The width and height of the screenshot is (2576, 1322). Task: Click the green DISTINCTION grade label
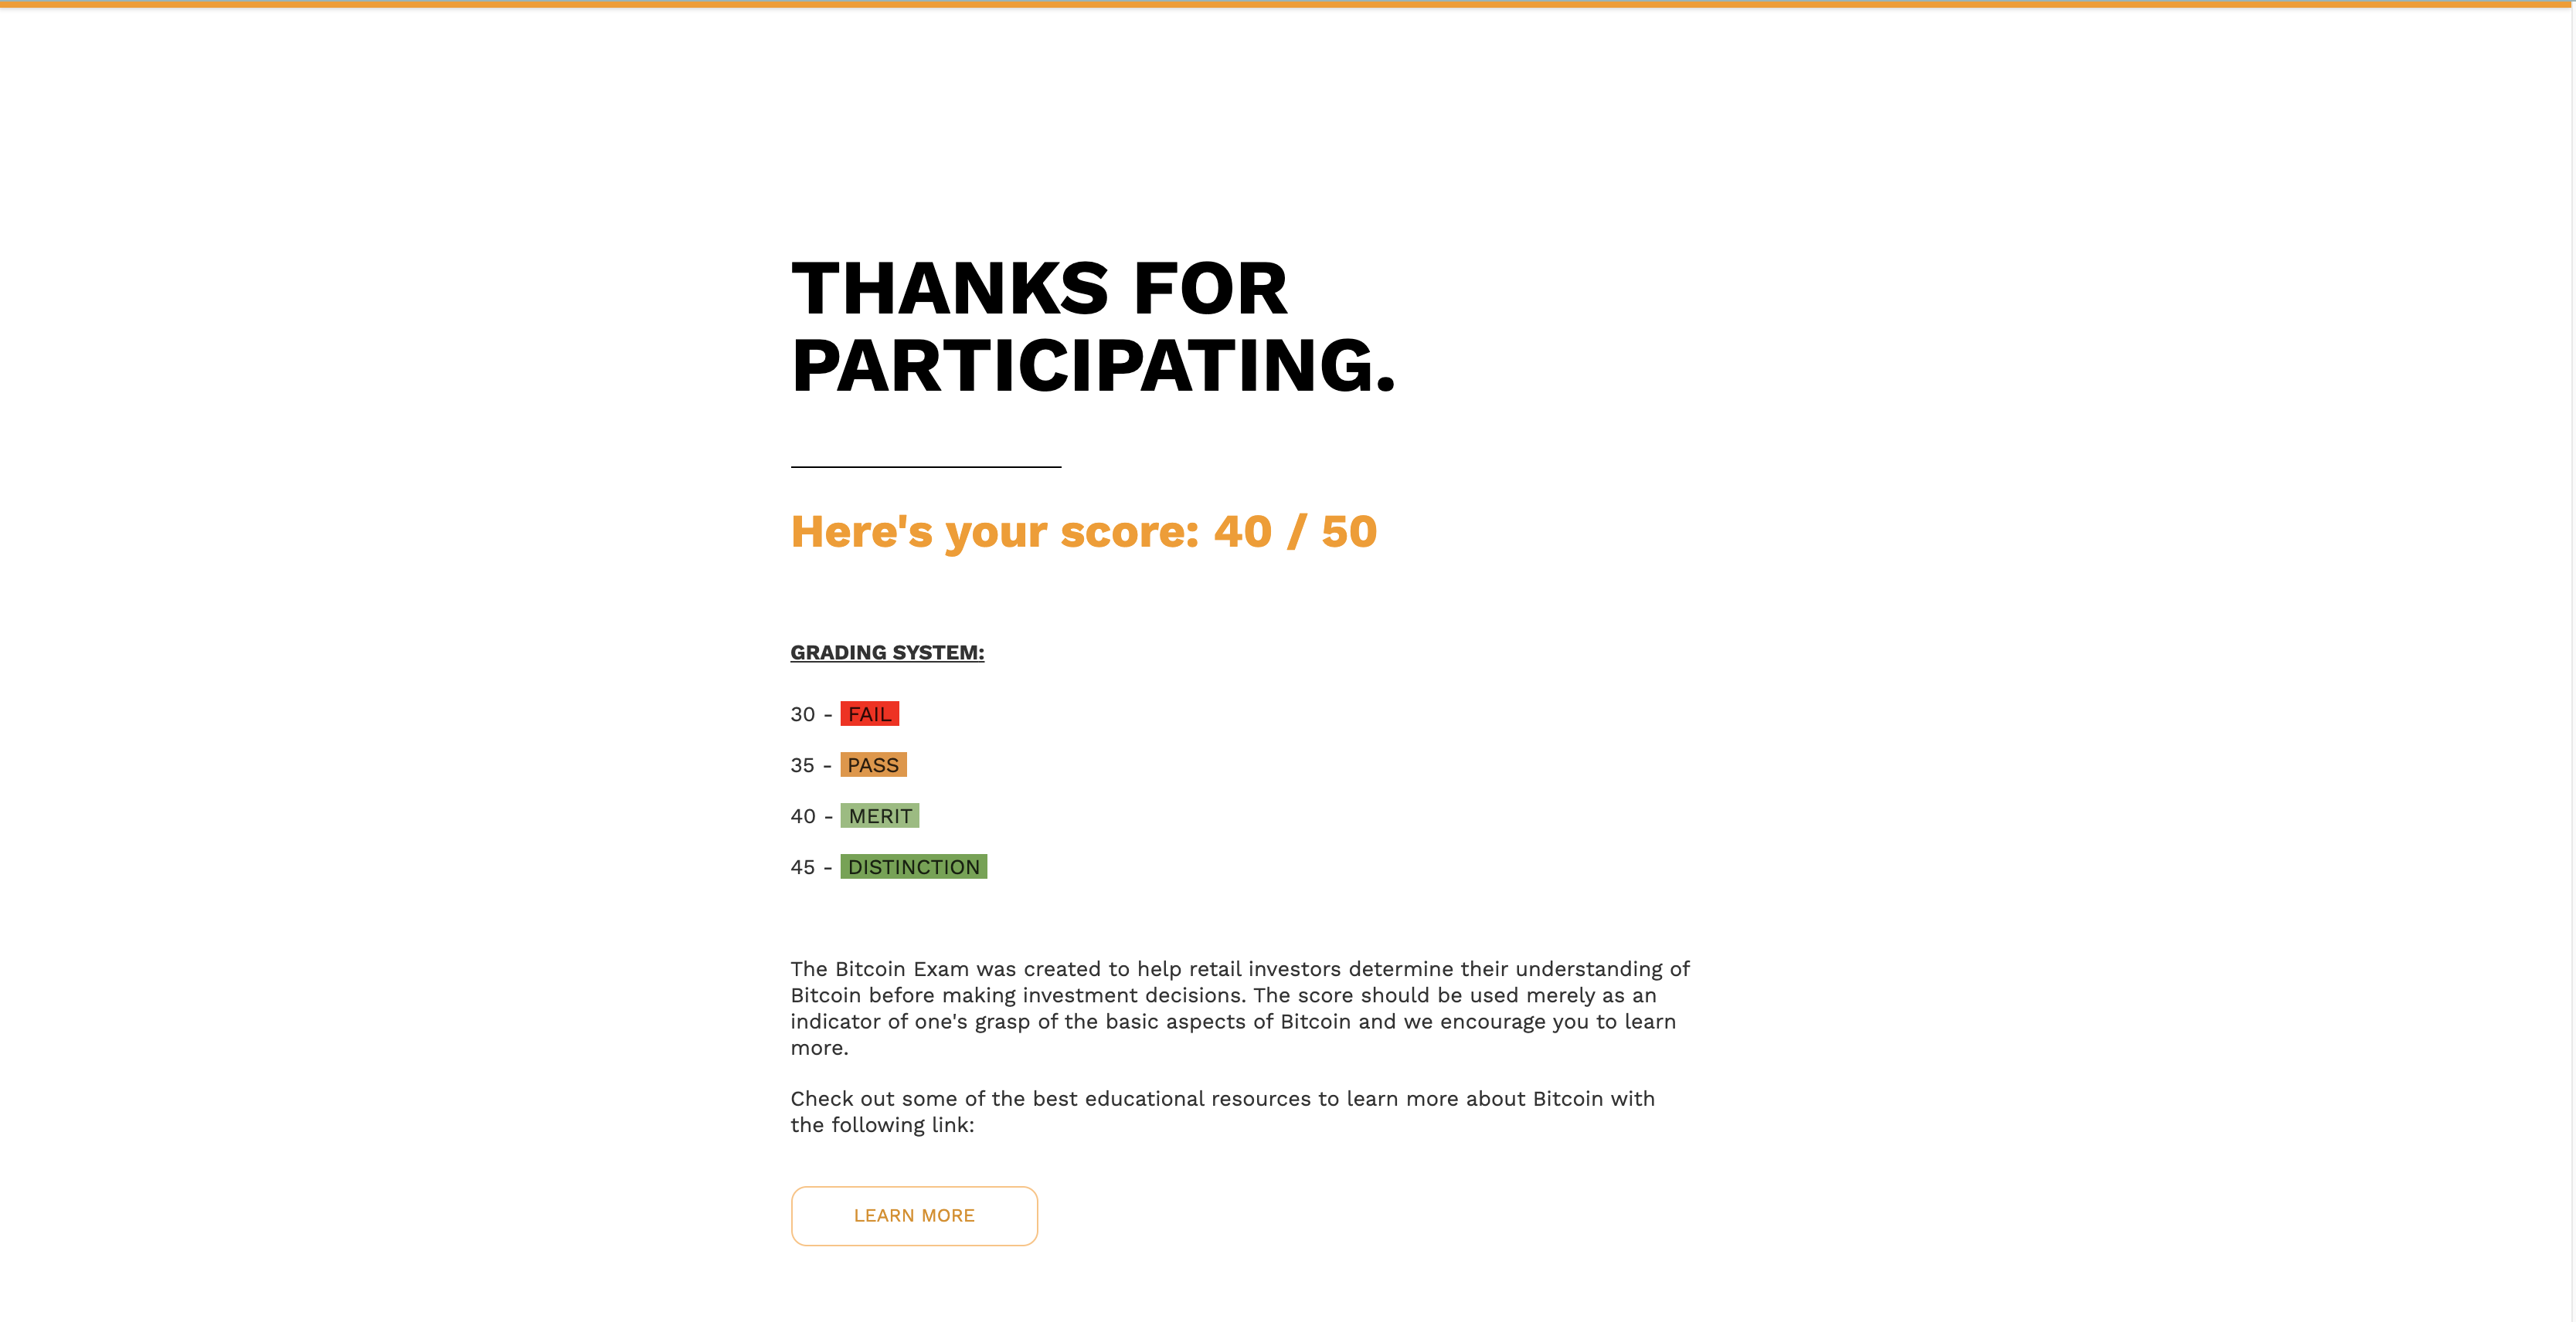(x=913, y=866)
